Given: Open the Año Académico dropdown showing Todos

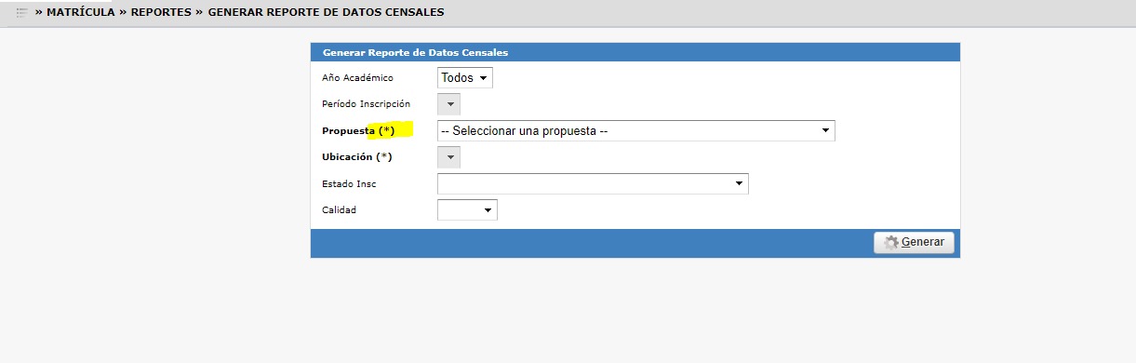Looking at the screenshot, I should tap(464, 78).
